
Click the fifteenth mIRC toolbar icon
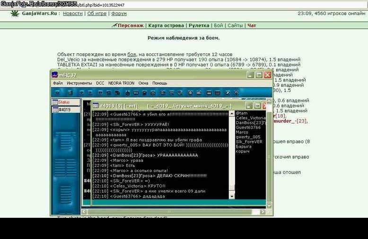click(190, 93)
